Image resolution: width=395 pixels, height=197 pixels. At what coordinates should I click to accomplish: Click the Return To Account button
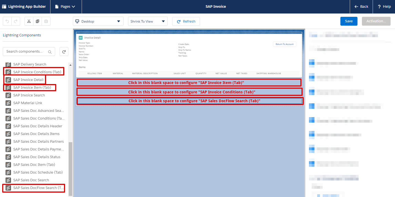click(284, 44)
